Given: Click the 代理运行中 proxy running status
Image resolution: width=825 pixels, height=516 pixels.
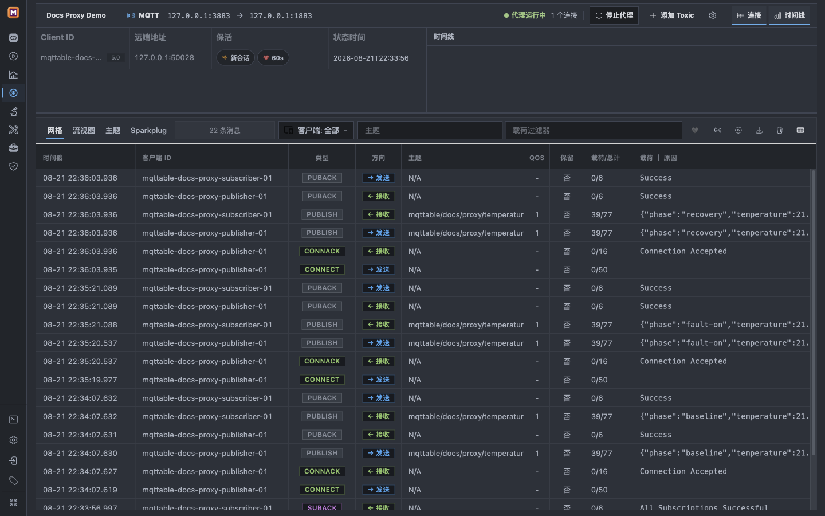Looking at the screenshot, I should (x=525, y=15).
